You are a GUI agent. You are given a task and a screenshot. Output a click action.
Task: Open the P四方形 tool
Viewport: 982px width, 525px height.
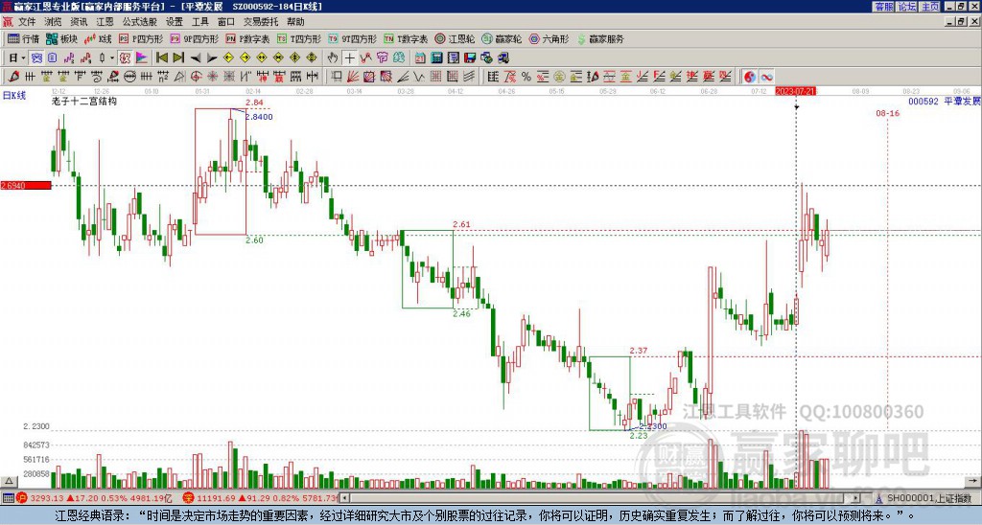(x=141, y=38)
